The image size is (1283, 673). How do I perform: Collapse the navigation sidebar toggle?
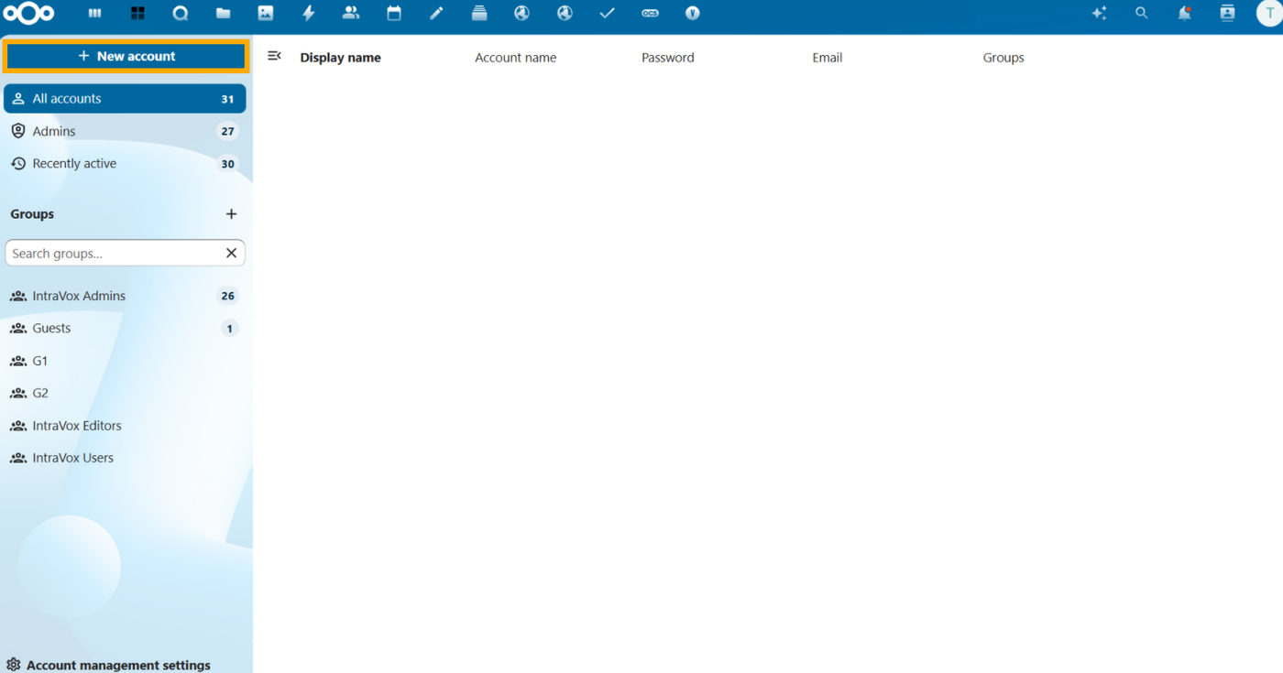pos(274,57)
